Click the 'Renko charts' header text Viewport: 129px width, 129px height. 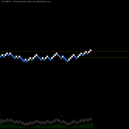pos(32,2)
